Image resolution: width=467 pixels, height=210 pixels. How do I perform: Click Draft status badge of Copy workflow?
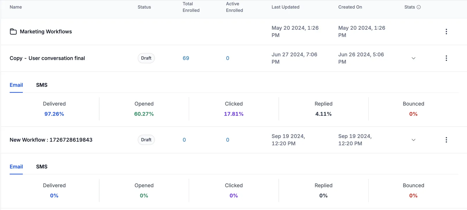click(146, 58)
